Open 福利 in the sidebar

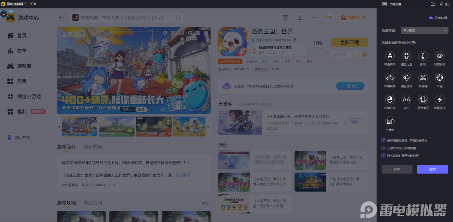pyautogui.click(x=22, y=112)
